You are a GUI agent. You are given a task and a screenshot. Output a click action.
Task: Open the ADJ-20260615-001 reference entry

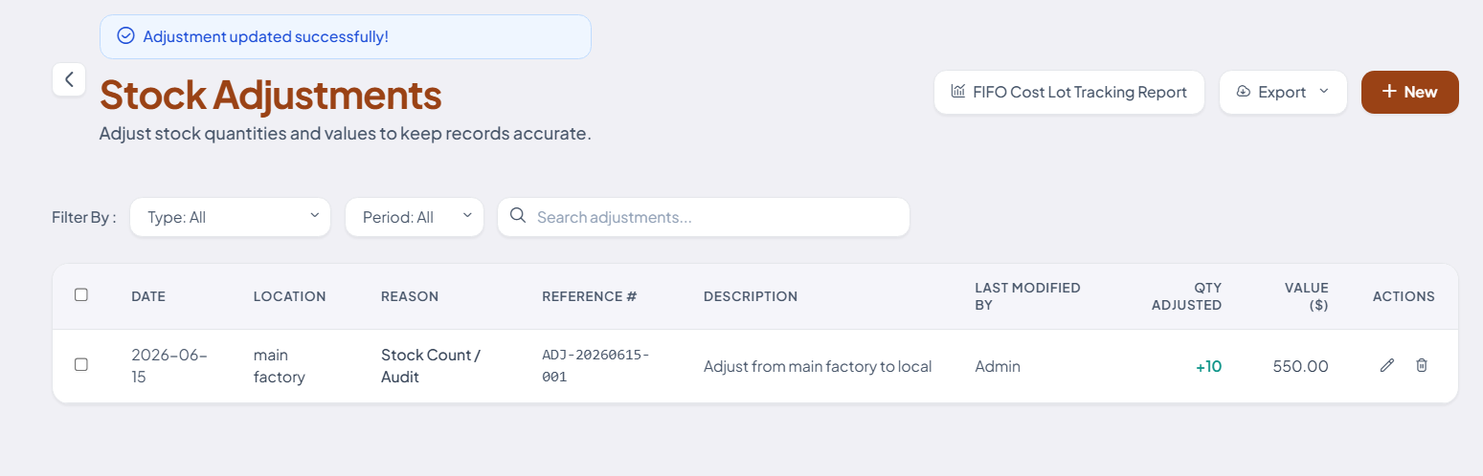point(595,365)
